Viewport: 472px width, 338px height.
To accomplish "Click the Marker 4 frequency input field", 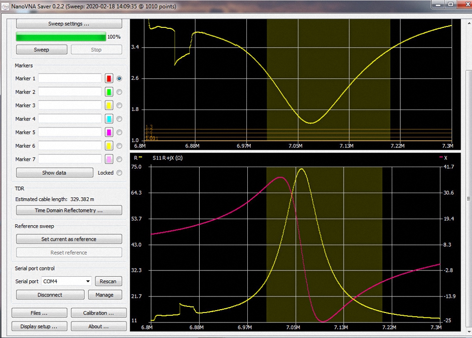I will [x=70, y=119].
